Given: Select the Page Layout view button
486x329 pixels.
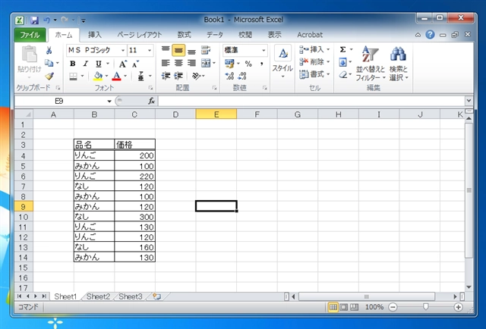Looking at the screenshot, I should pos(344,307).
